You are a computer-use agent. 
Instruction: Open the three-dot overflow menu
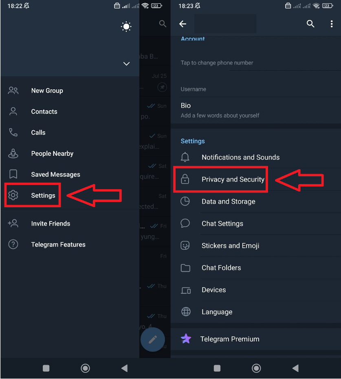[331, 24]
